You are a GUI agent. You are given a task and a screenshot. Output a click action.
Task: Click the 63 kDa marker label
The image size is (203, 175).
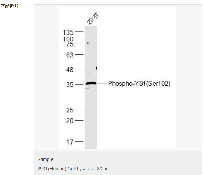(70, 55)
